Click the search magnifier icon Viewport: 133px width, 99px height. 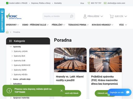pos(72,16)
